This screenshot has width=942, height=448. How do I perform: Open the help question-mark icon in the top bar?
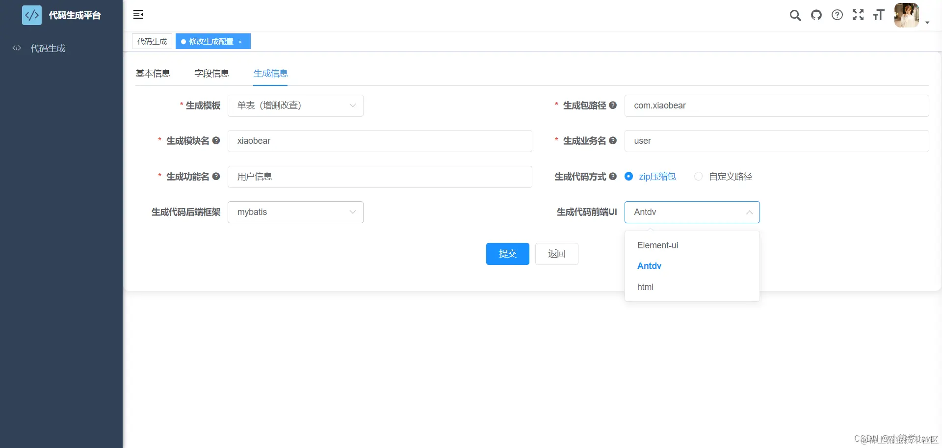[x=837, y=15]
